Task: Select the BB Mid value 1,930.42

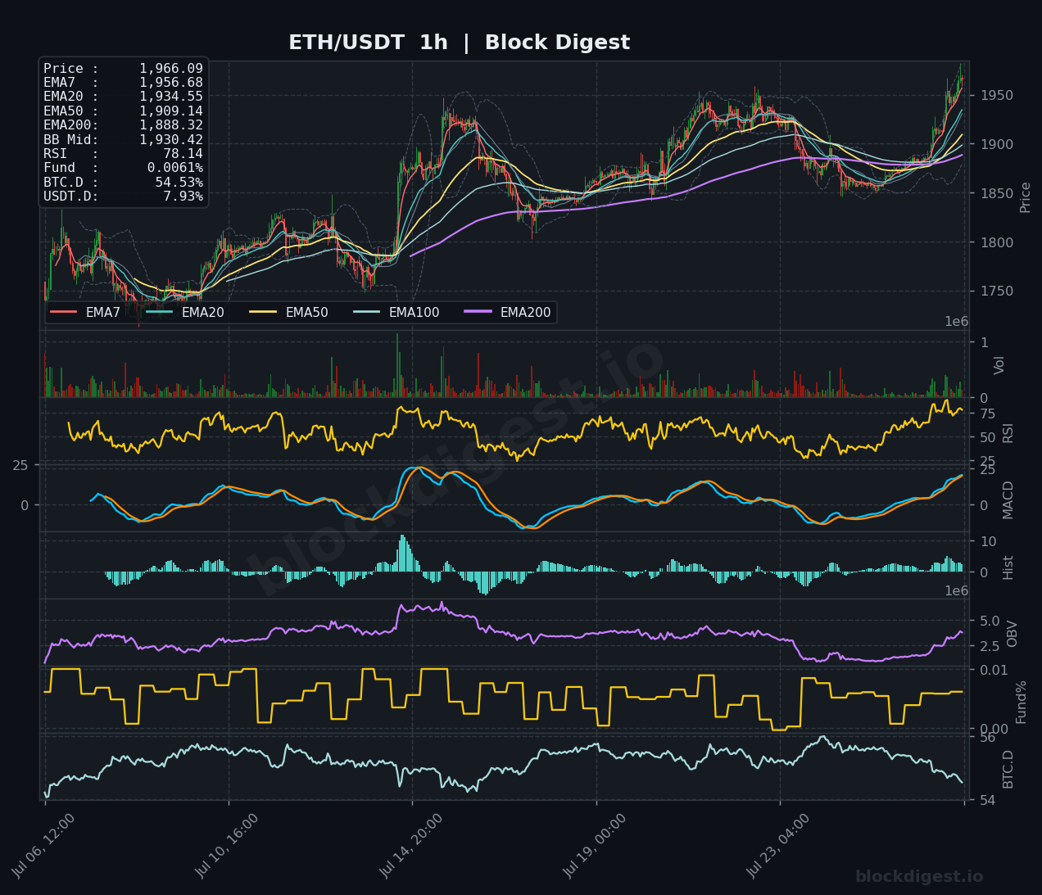Action: [x=170, y=140]
